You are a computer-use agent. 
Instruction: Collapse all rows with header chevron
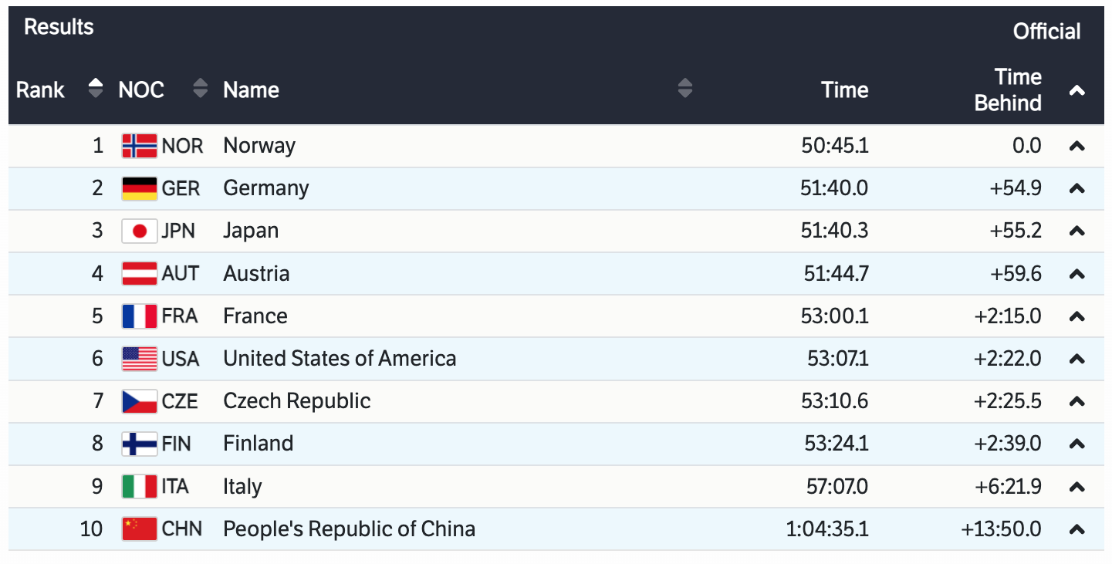1077,90
